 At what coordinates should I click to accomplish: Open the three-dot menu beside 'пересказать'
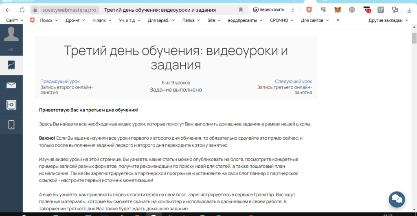(x=293, y=10)
